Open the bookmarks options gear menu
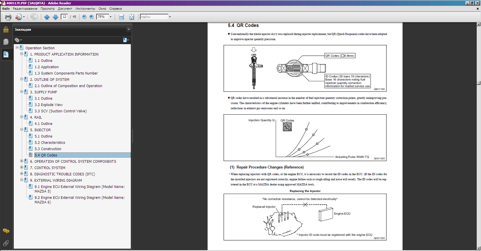Viewport: 481px width, 251px height. tap(18, 40)
